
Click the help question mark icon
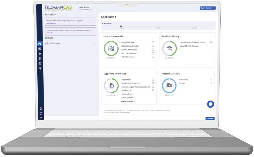[41, 114]
